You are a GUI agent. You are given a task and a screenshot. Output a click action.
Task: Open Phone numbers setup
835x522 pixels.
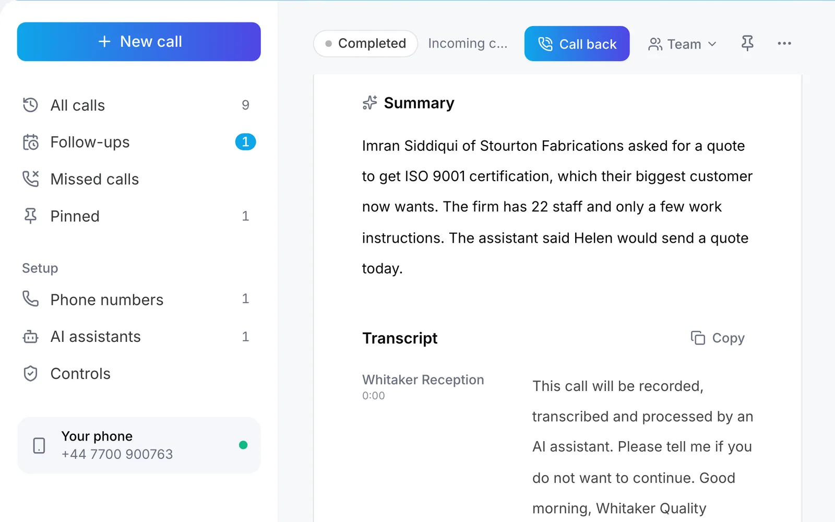[x=139, y=300]
